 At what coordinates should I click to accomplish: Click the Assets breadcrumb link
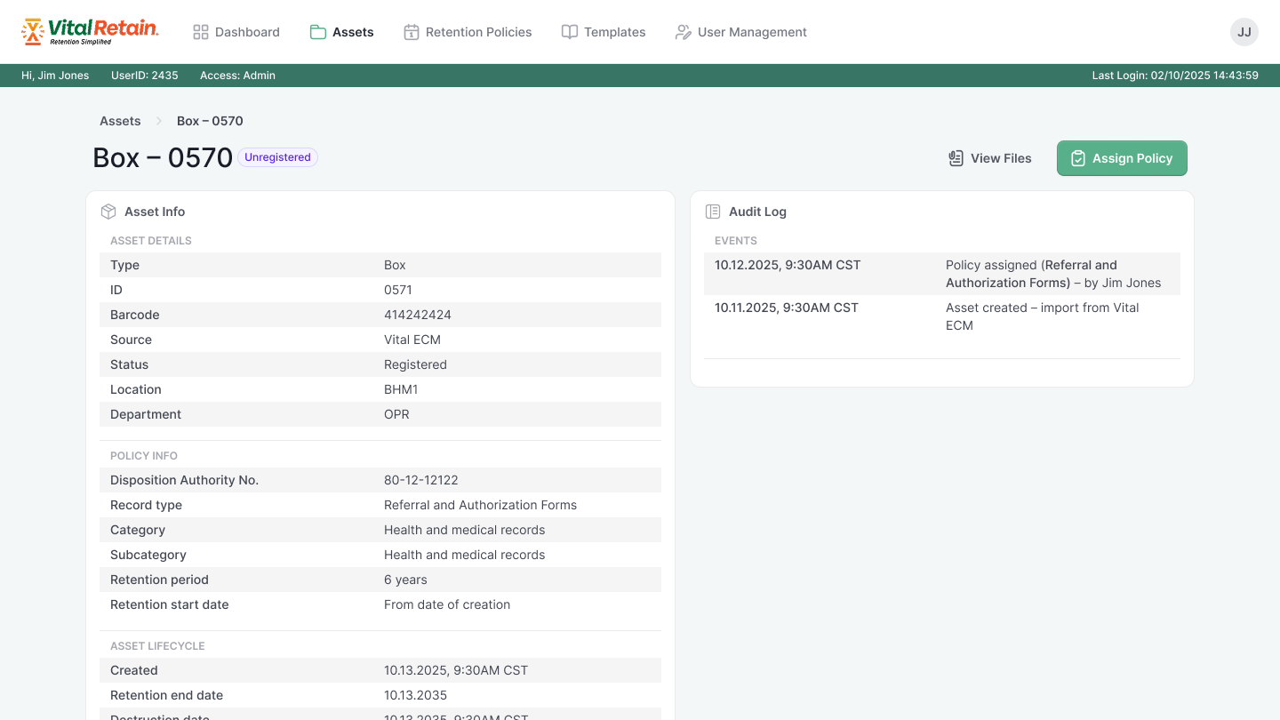coord(120,121)
